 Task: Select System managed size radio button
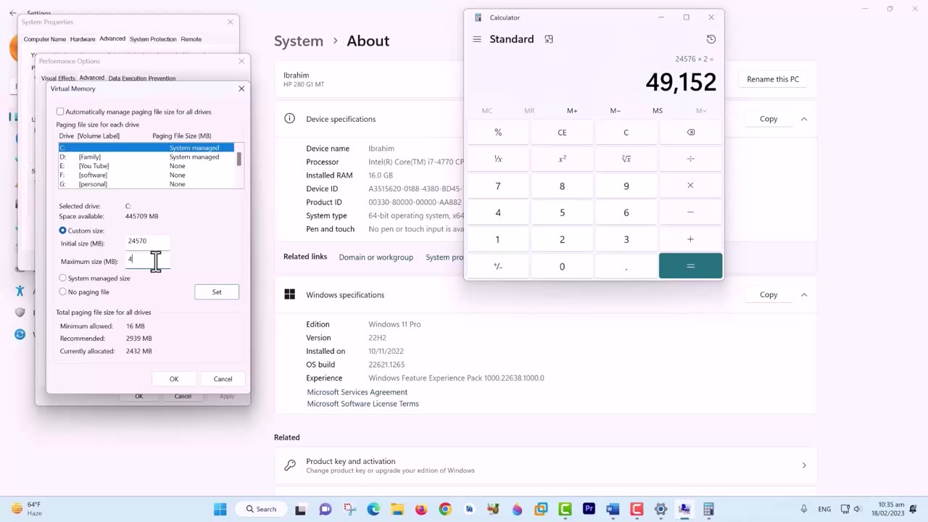point(62,278)
